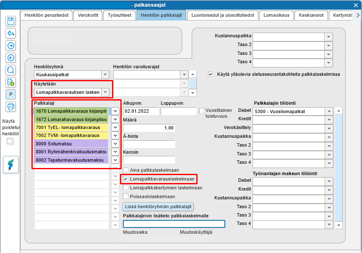Select Henkilön palkkalajit tab
The image size is (362, 253).
click(x=161, y=15)
